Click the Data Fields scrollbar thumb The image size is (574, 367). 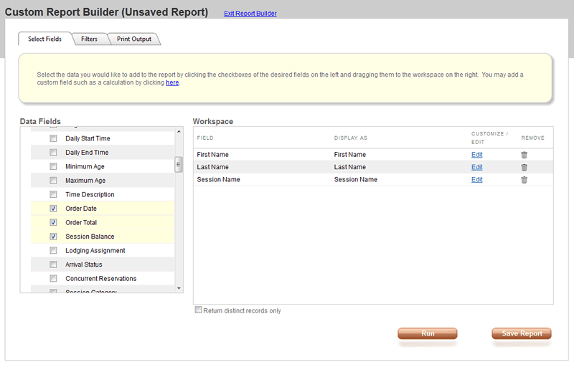tap(179, 165)
